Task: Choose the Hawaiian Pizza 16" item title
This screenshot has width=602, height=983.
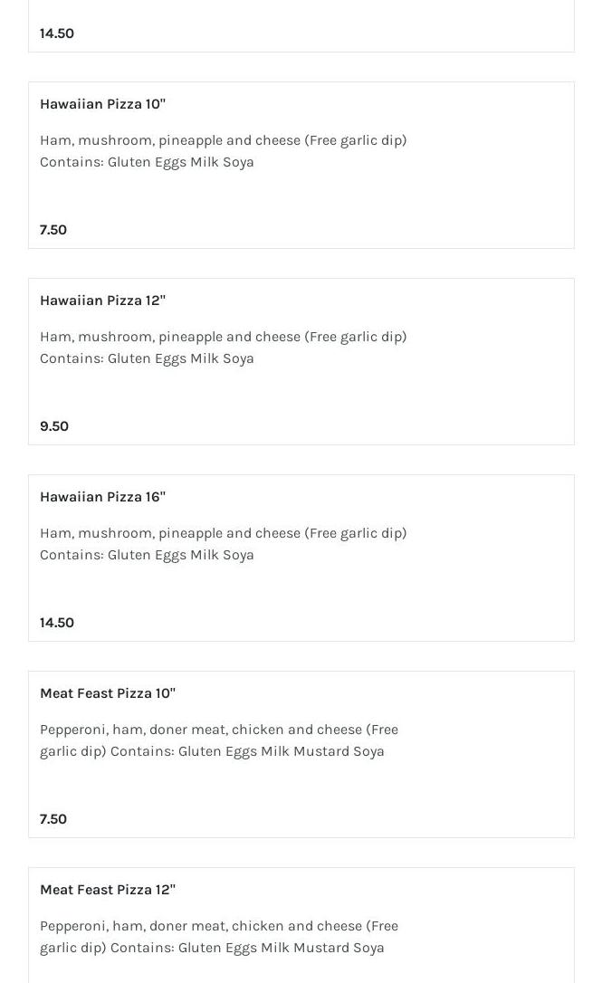Action: pos(102,497)
